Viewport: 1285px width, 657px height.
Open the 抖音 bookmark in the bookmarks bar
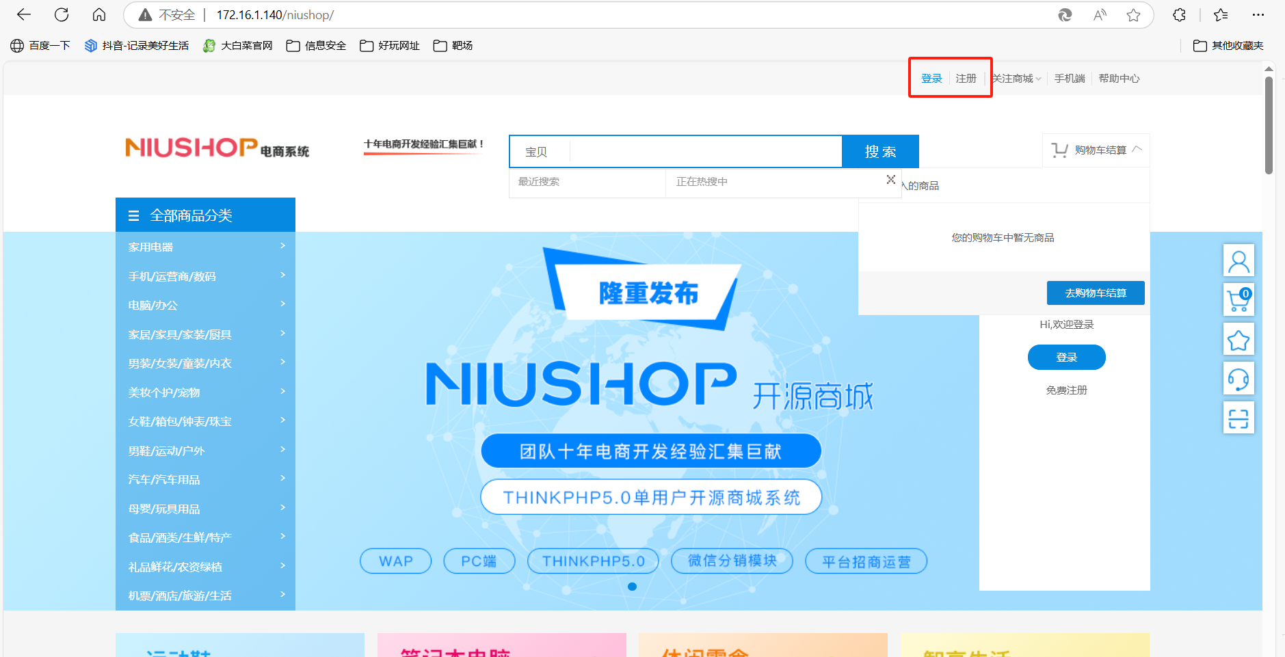click(135, 45)
